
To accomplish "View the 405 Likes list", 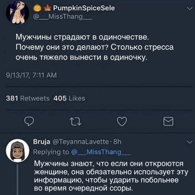I will coord(69,98).
